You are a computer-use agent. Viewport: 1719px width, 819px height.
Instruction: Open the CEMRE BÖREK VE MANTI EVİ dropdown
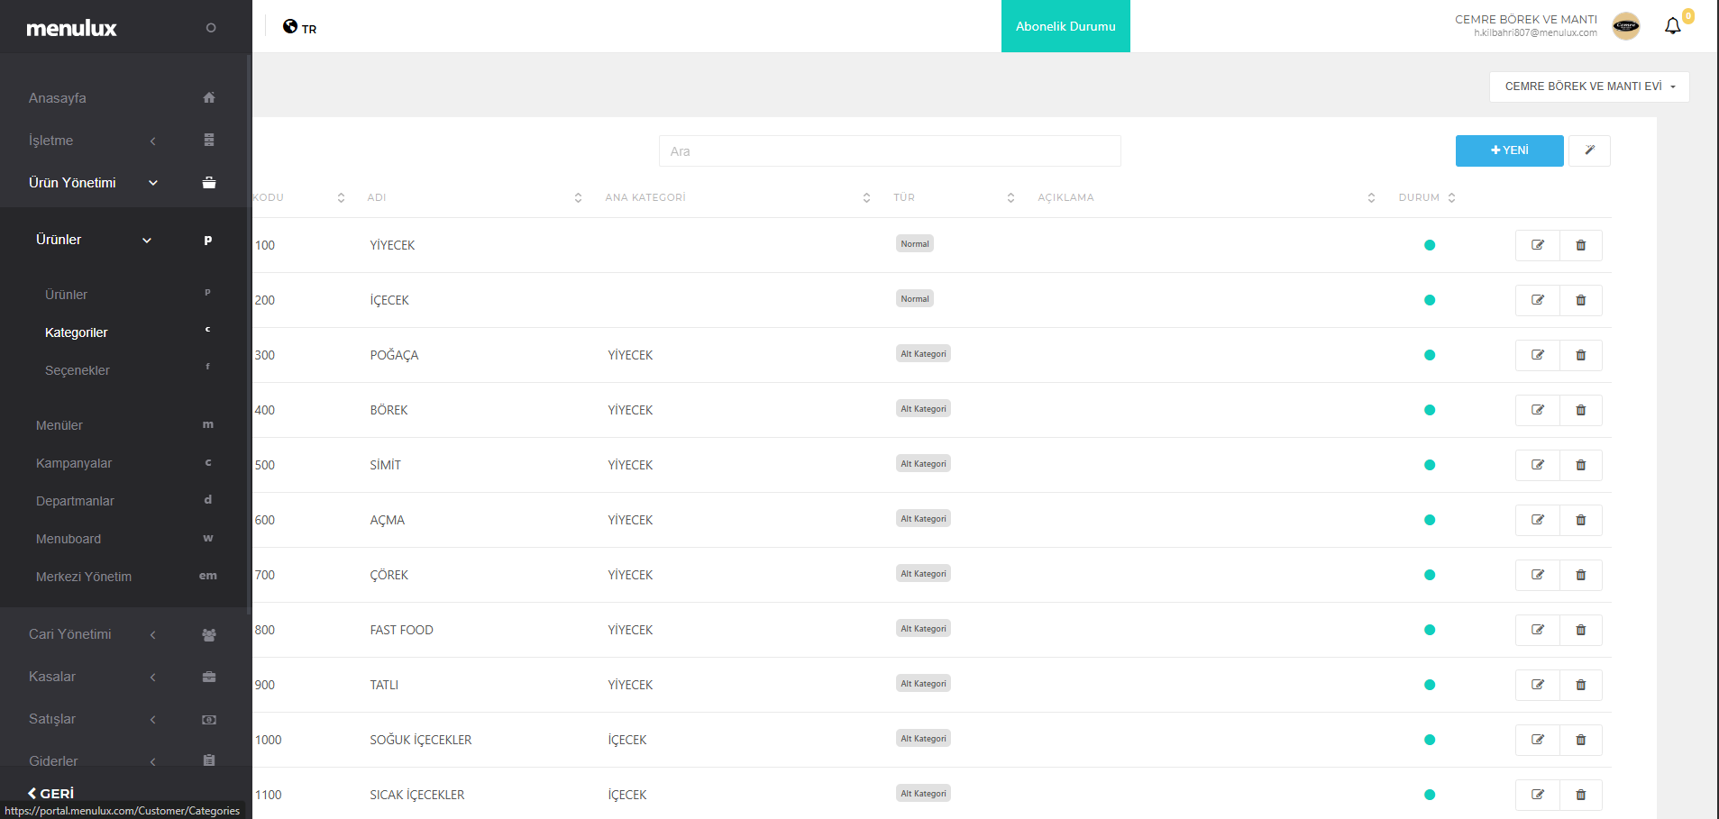[1589, 86]
